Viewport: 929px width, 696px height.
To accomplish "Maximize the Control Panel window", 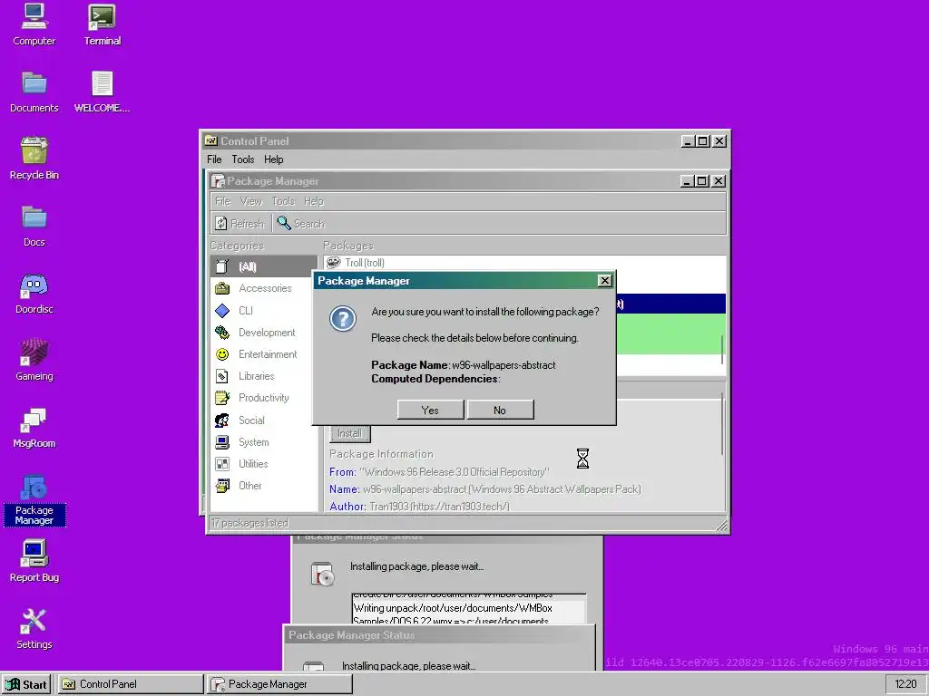I will 703,140.
